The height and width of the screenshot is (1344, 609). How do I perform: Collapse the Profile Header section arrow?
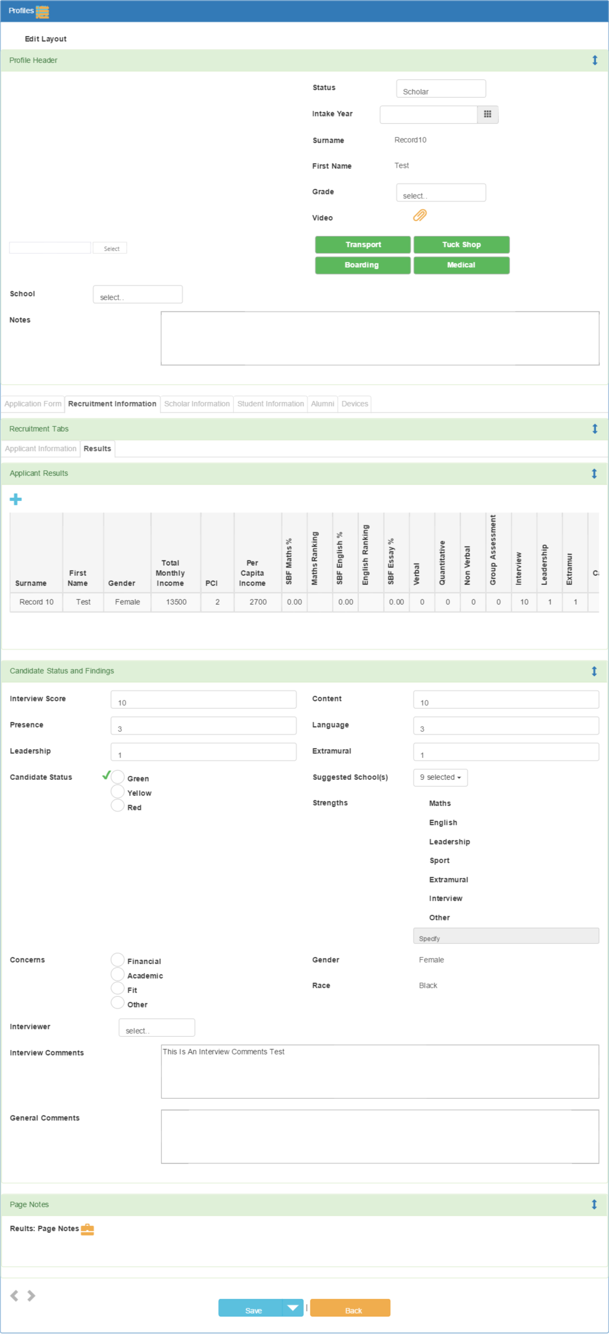coord(595,60)
